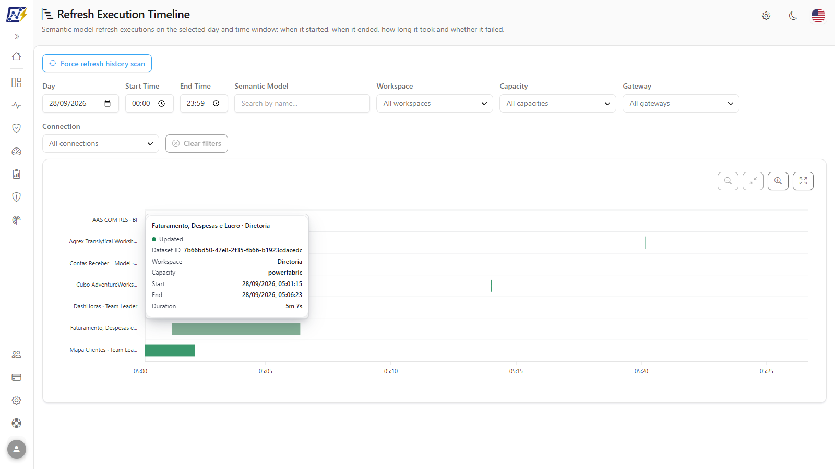This screenshot has width=835, height=469.
Task: Click Force refresh history scan button
Action: pos(97,64)
